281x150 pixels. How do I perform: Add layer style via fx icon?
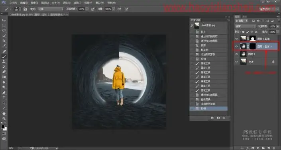point(248,148)
